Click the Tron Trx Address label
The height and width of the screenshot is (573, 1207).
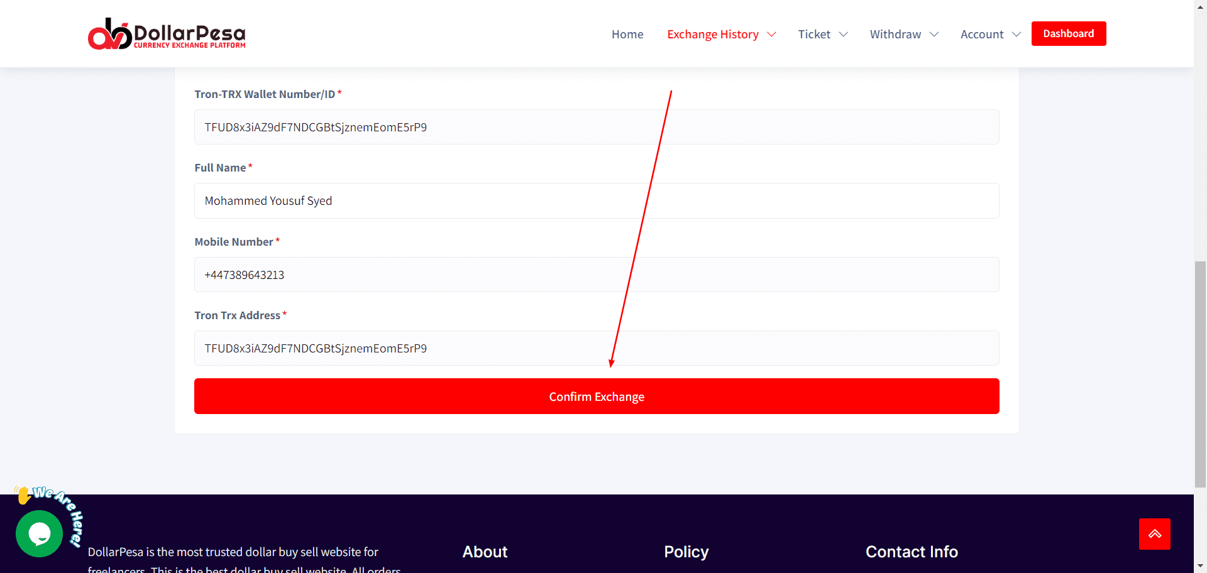(x=237, y=315)
